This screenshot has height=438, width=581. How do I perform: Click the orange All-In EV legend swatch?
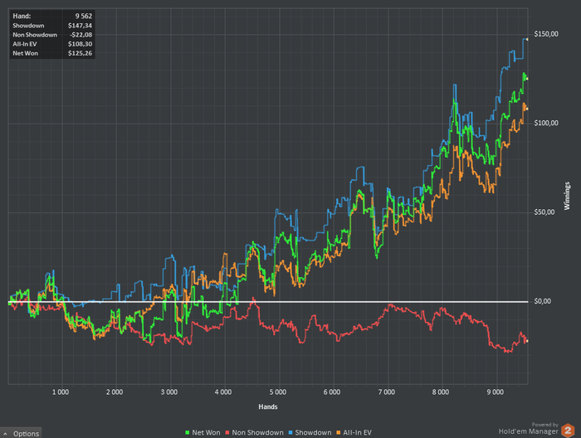(x=339, y=432)
